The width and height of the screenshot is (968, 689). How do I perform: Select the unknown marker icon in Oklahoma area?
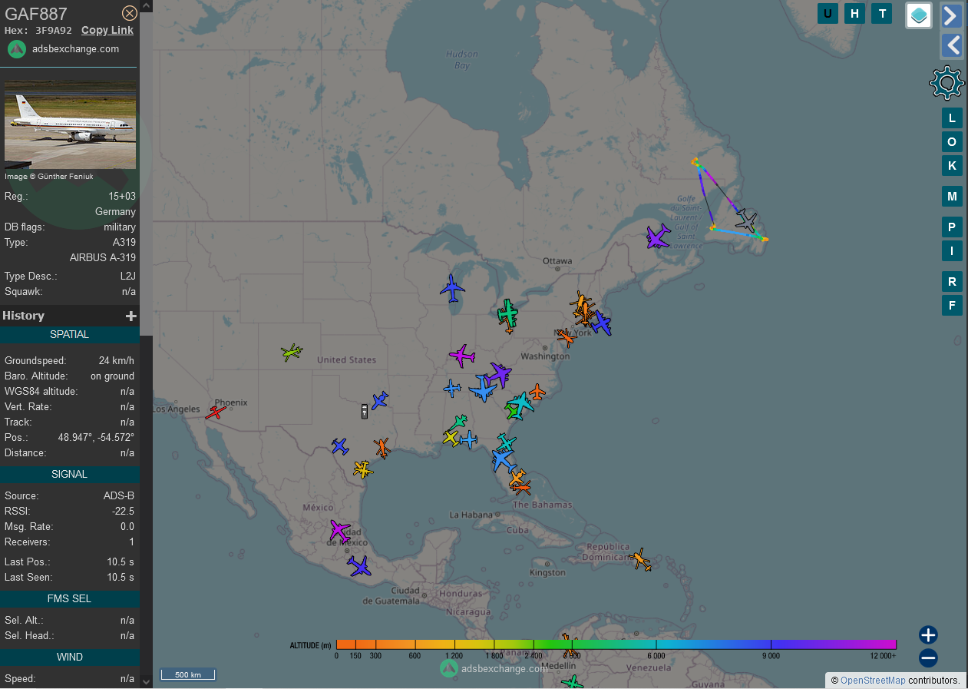pyautogui.click(x=365, y=411)
